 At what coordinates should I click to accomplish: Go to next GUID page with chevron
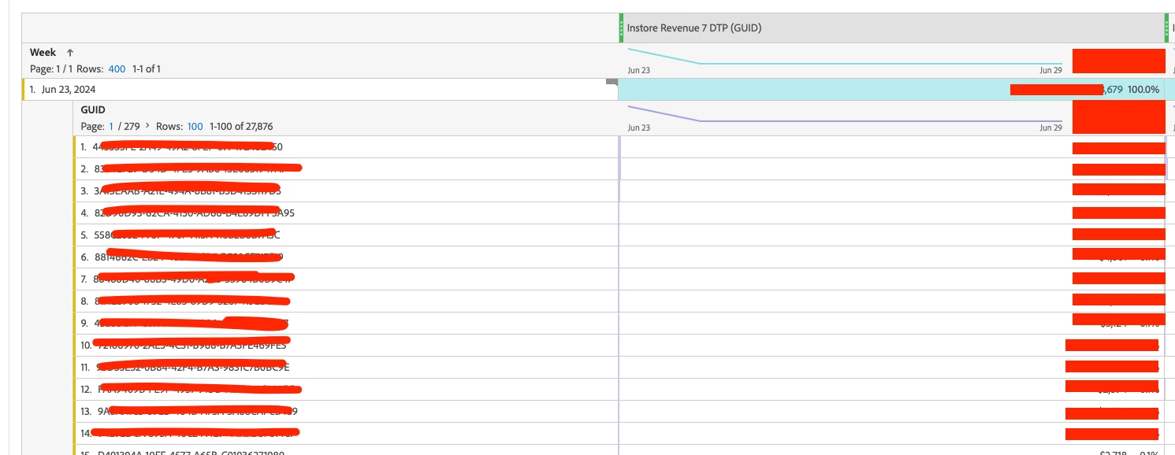[147, 127]
